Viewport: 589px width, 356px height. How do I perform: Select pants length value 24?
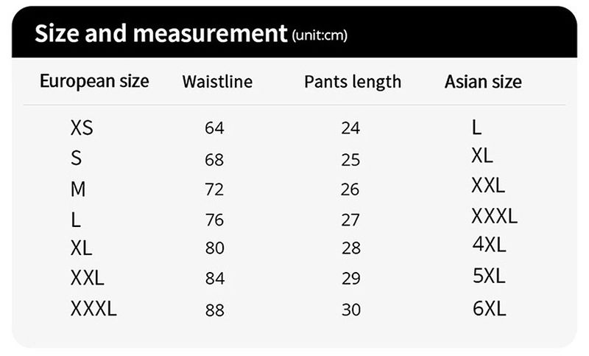pyautogui.click(x=350, y=128)
